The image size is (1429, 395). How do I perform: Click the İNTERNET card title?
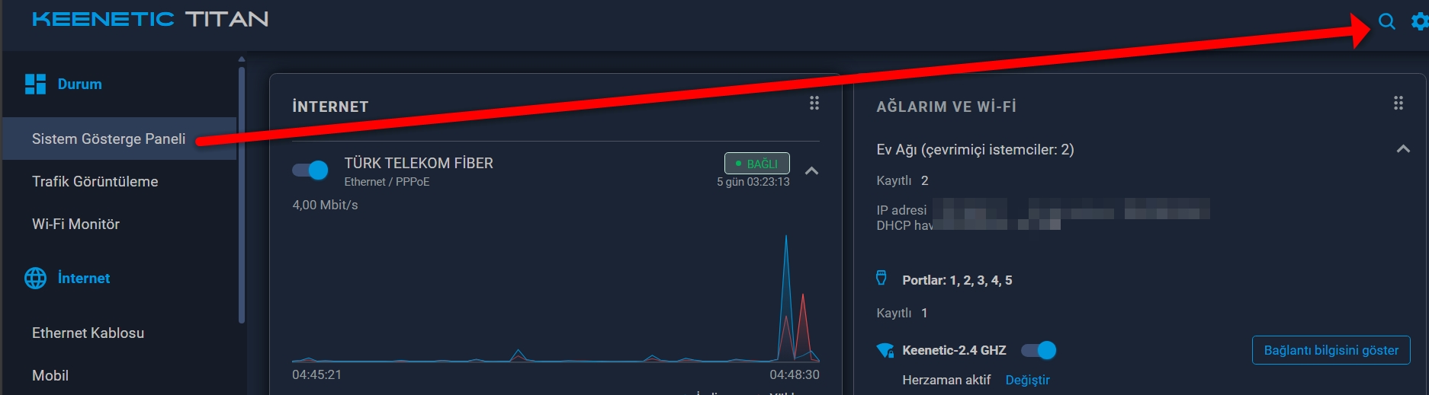[x=330, y=107]
